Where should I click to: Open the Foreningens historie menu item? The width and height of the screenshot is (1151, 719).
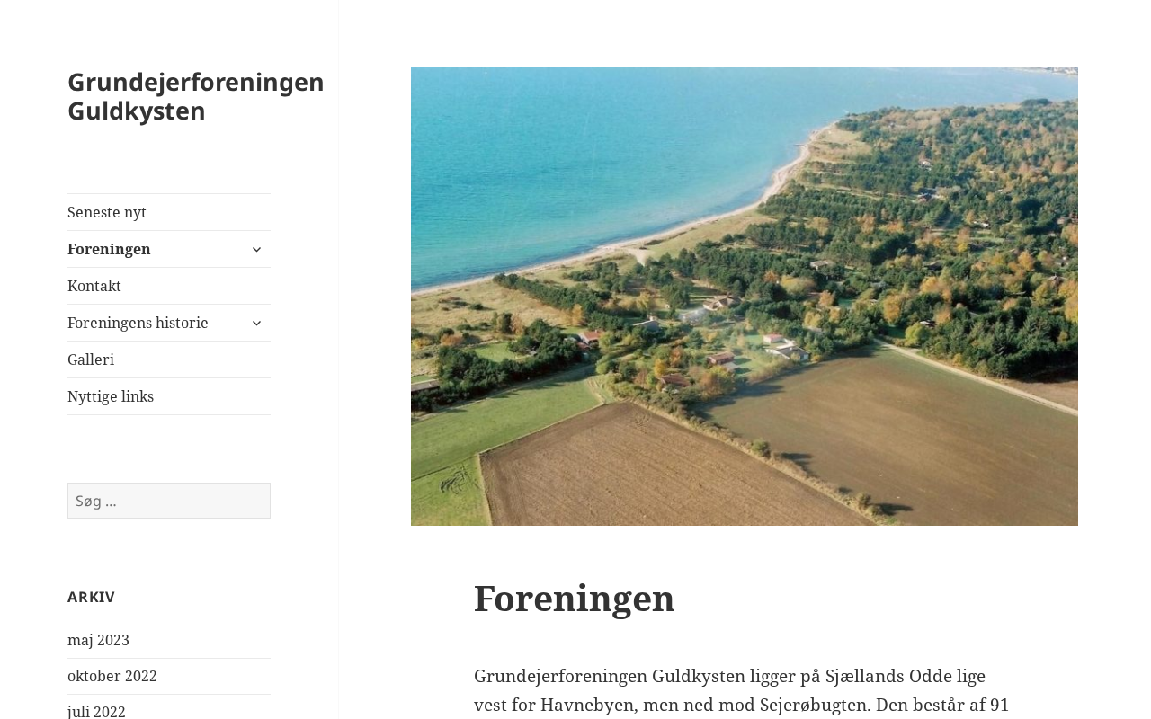tap(138, 323)
